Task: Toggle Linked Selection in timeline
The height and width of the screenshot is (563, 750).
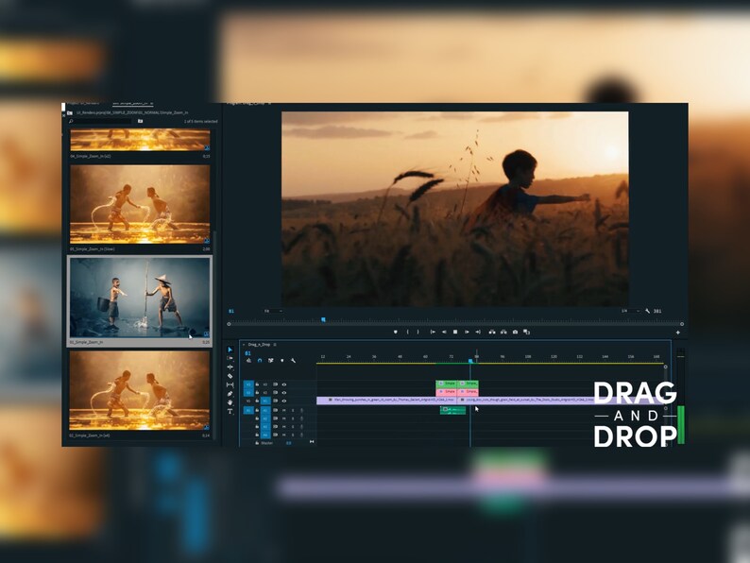Action: [271, 361]
